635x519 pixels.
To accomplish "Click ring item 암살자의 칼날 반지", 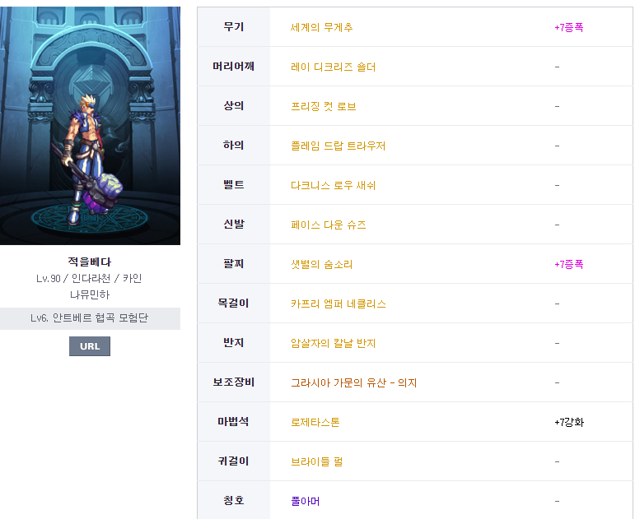I will pos(333,343).
